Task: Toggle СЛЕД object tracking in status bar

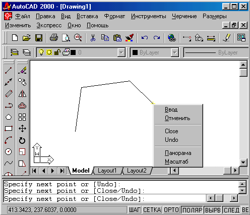Action: point(231,210)
